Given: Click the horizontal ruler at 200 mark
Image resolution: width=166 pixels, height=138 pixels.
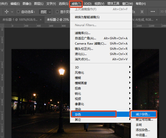Looking at the screenshot, I should [26, 26].
